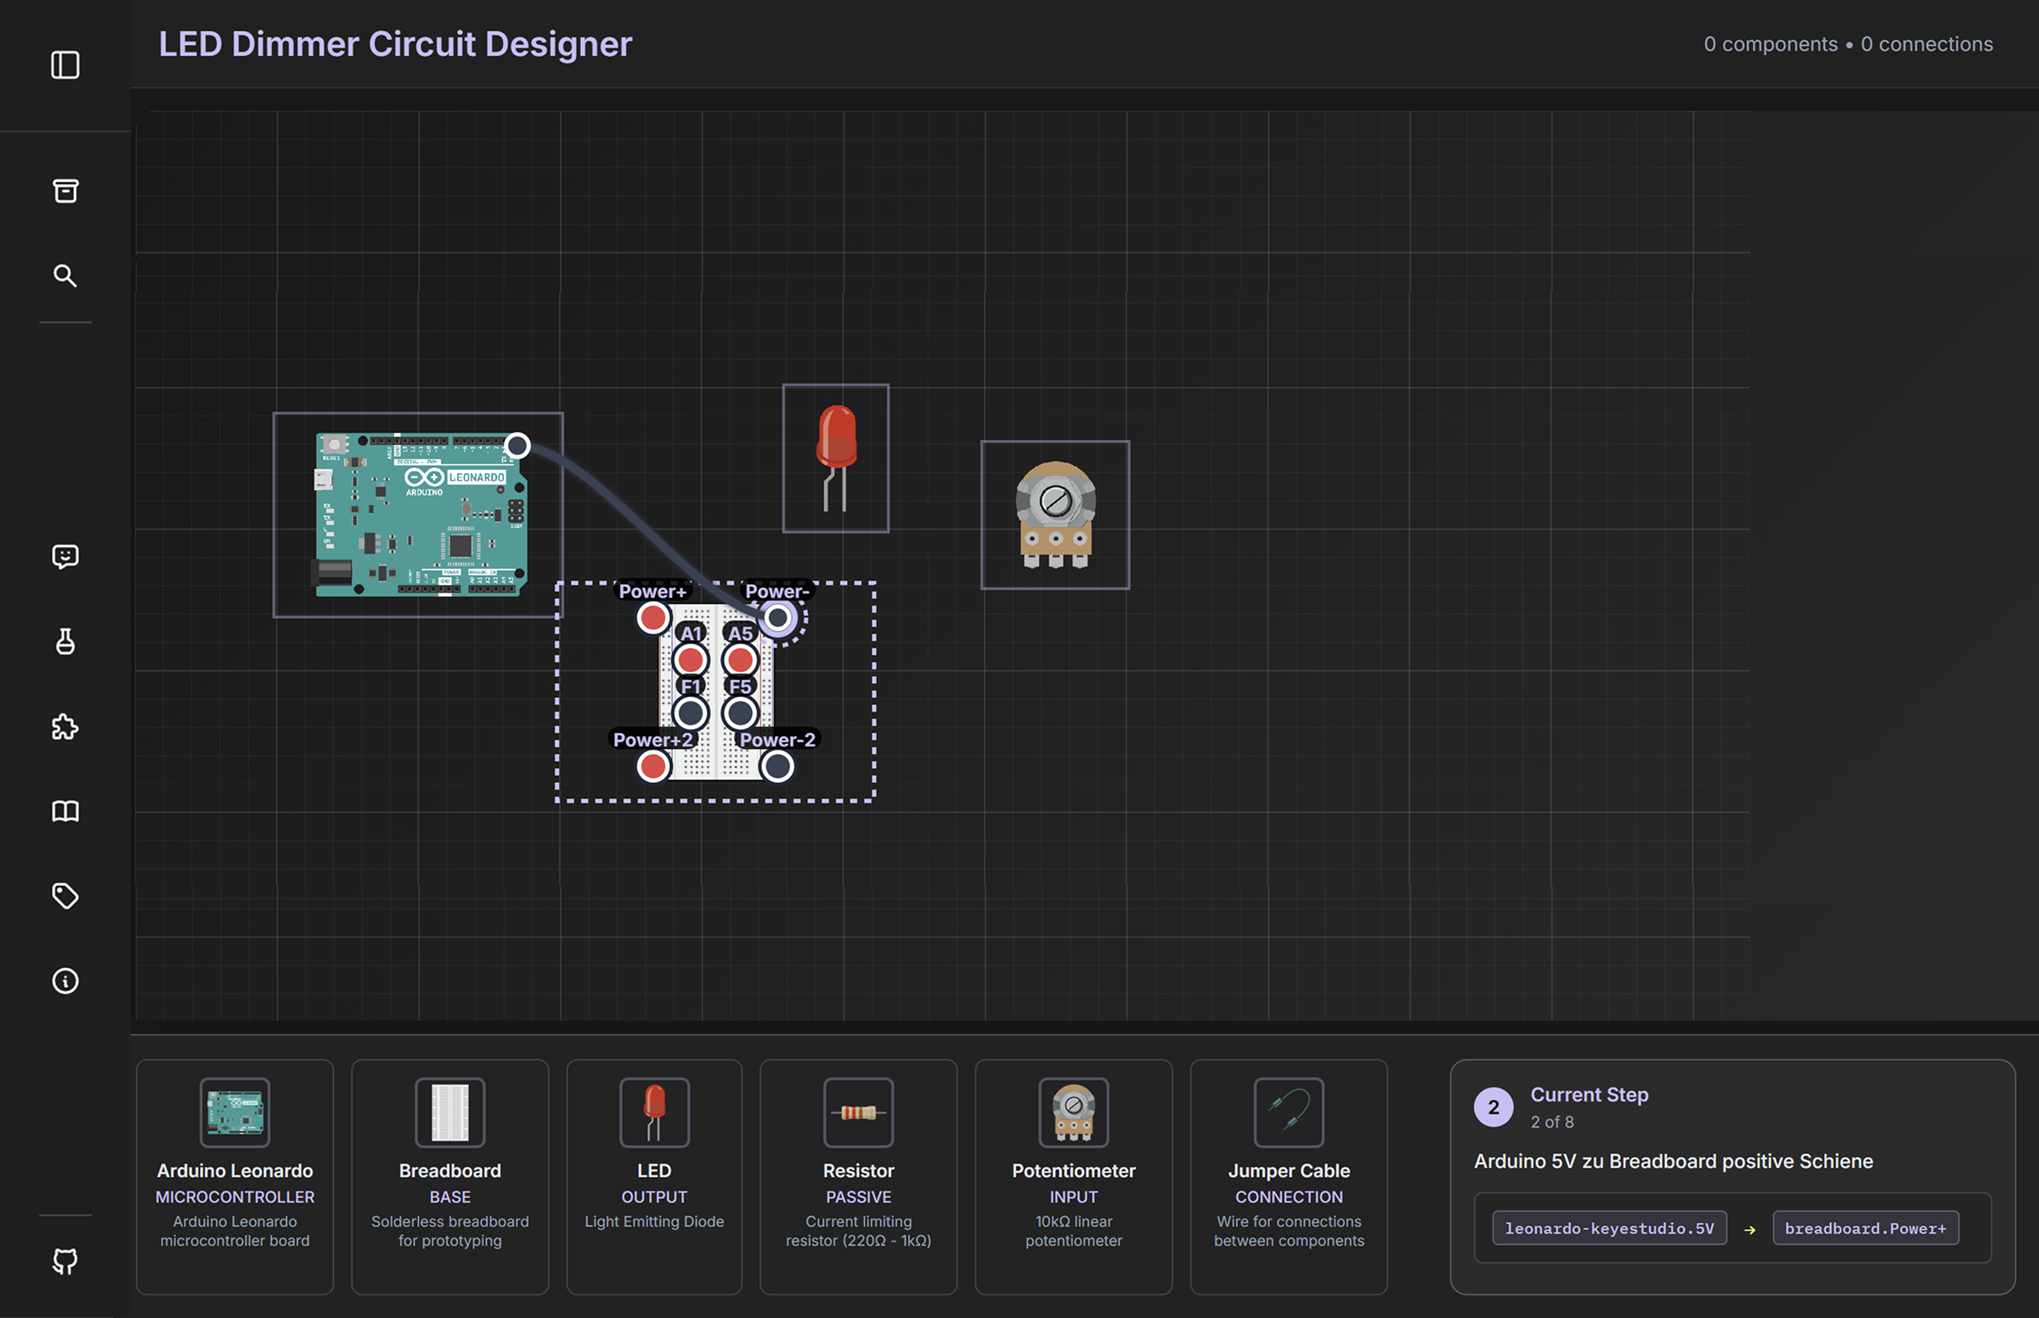Open the info circle icon

[x=65, y=981]
